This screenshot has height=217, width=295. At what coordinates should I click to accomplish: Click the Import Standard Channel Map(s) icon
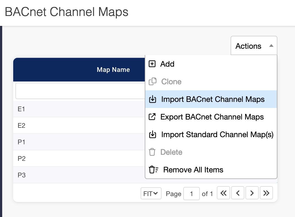pyautogui.click(x=152, y=135)
